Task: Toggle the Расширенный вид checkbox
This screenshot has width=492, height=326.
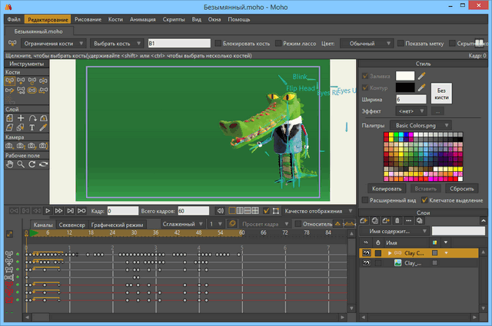Action: tap(366, 199)
